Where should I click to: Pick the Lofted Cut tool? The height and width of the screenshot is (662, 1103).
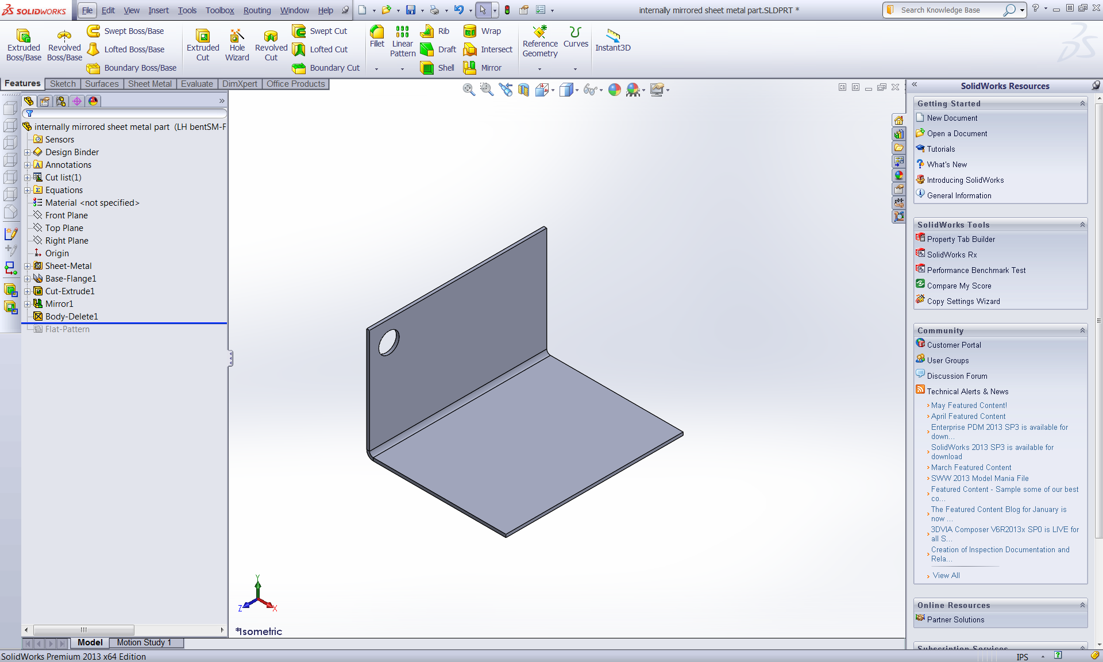[320, 49]
